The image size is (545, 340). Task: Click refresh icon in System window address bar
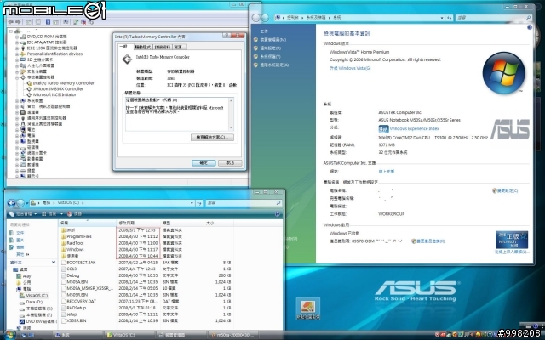450,18
